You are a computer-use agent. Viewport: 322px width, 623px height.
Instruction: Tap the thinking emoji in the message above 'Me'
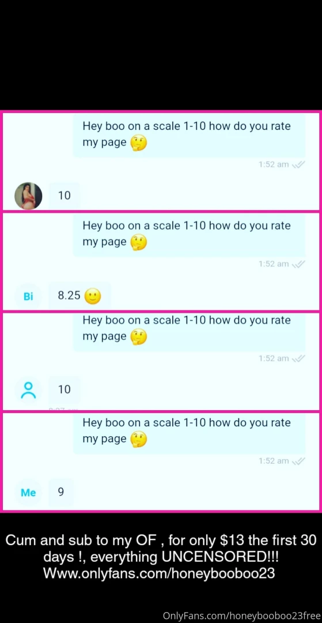139,439
